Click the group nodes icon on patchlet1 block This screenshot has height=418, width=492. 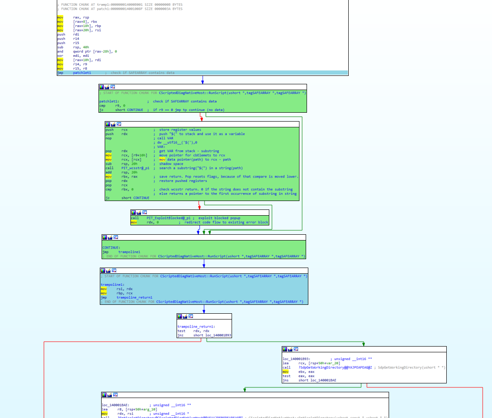(113, 87)
